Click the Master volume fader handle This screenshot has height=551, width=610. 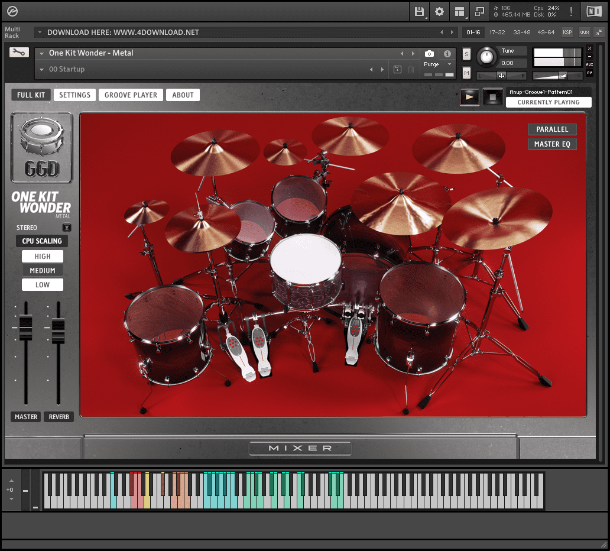tap(25, 328)
